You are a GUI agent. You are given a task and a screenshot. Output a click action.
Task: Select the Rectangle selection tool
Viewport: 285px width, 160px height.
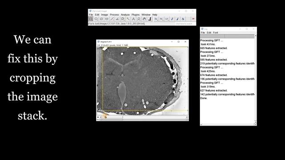(x=91, y=19)
